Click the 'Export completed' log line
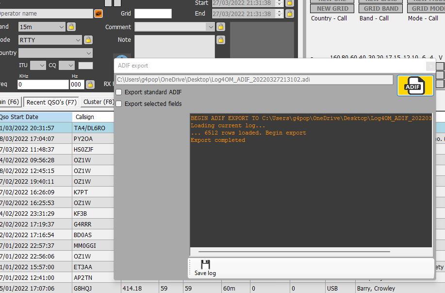The image size is (445, 293). [218, 140]
